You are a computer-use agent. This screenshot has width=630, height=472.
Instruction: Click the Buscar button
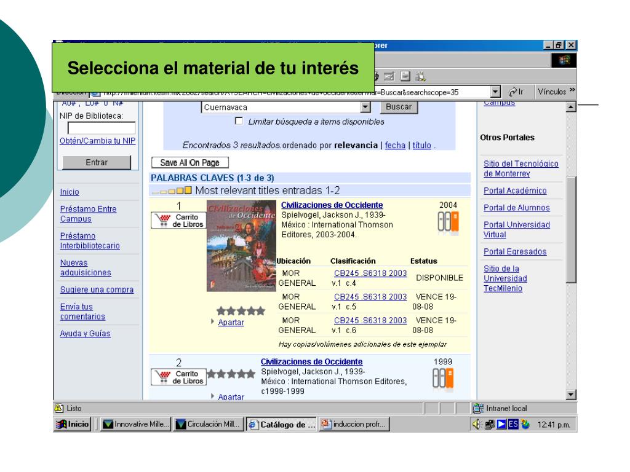pos(399,107)
